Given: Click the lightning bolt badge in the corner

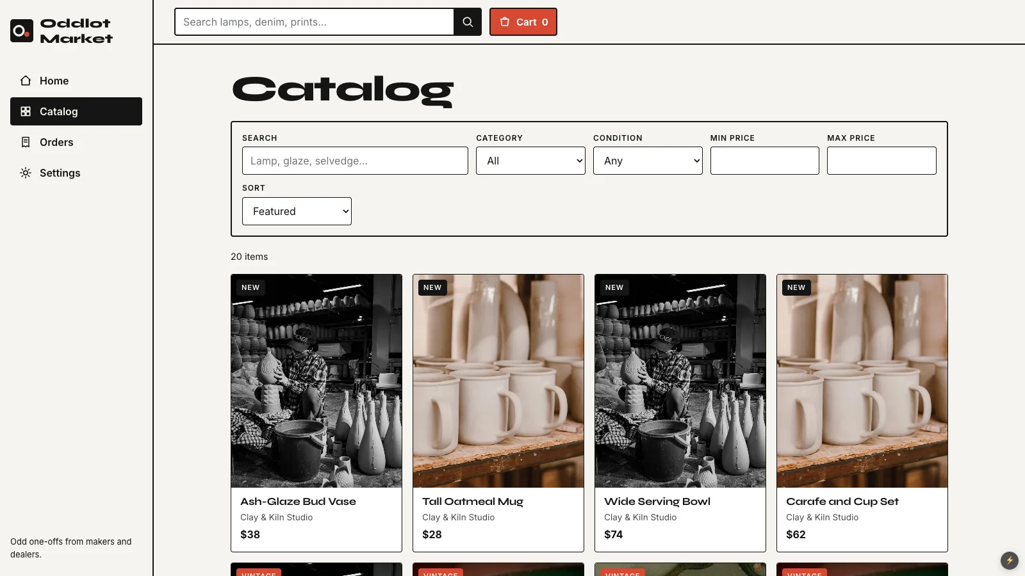Looking at the screenshot, I should click(1010, 561).
